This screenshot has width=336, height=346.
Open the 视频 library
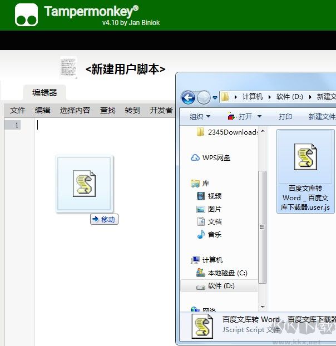(209, 196)
